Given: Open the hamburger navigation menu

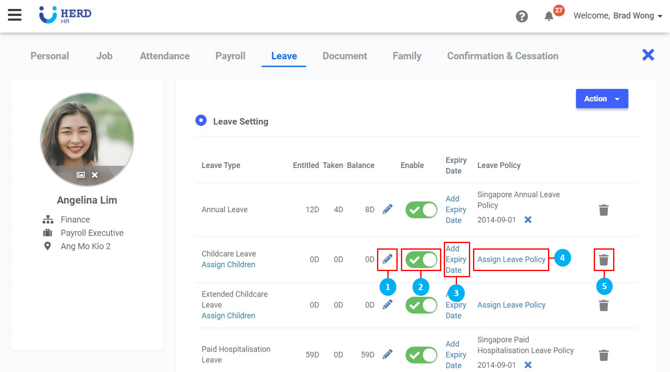Looking at the screenshot, I should [15, 15].
